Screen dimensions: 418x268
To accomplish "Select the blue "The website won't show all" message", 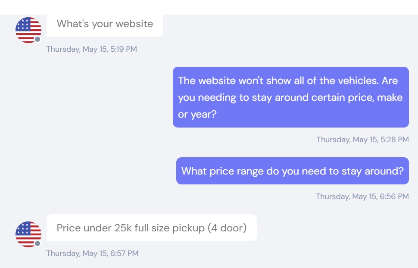I will coord(290,97).
